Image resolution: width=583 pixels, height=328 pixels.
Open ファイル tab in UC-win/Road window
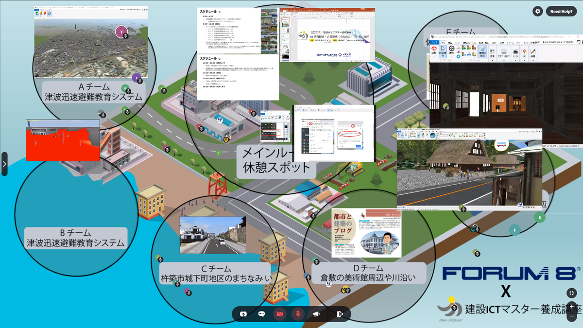tap(434, 42)
